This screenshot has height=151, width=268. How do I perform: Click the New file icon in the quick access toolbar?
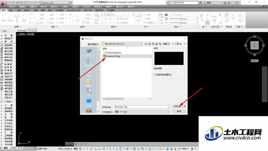[10, 3]
